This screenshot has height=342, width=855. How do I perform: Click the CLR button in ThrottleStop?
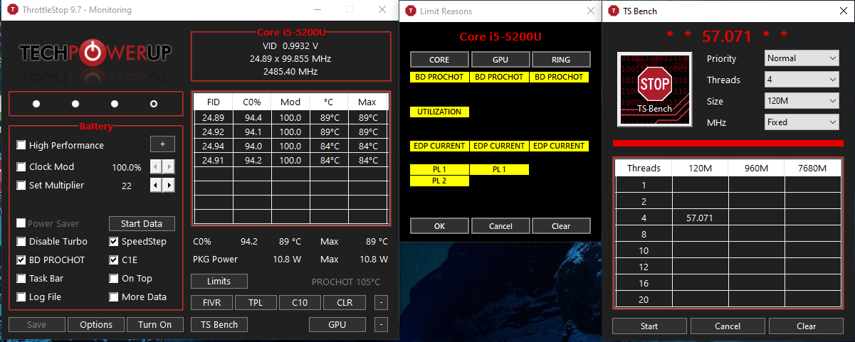[x=345, y=303]
